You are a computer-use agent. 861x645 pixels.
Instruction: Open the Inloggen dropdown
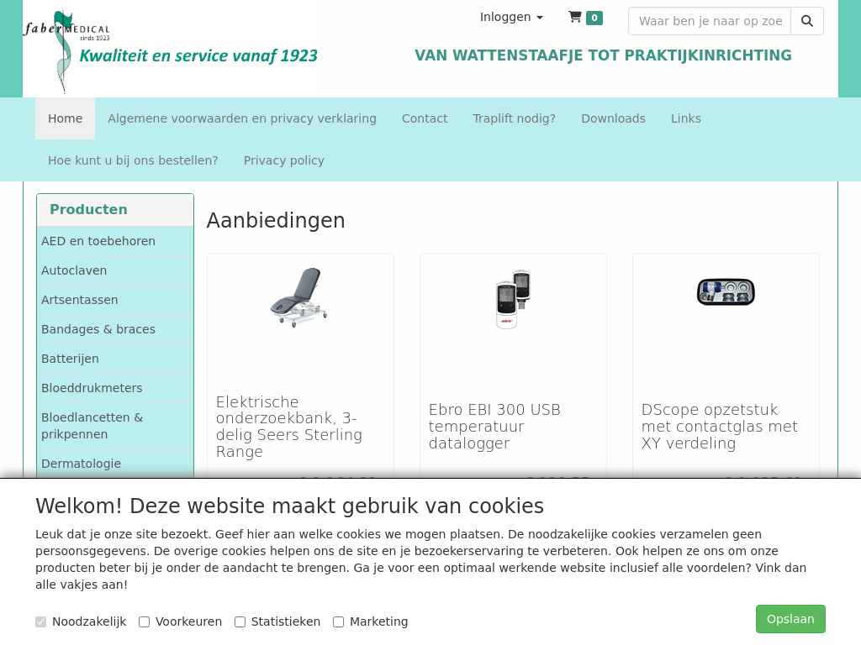click(511, 17)
